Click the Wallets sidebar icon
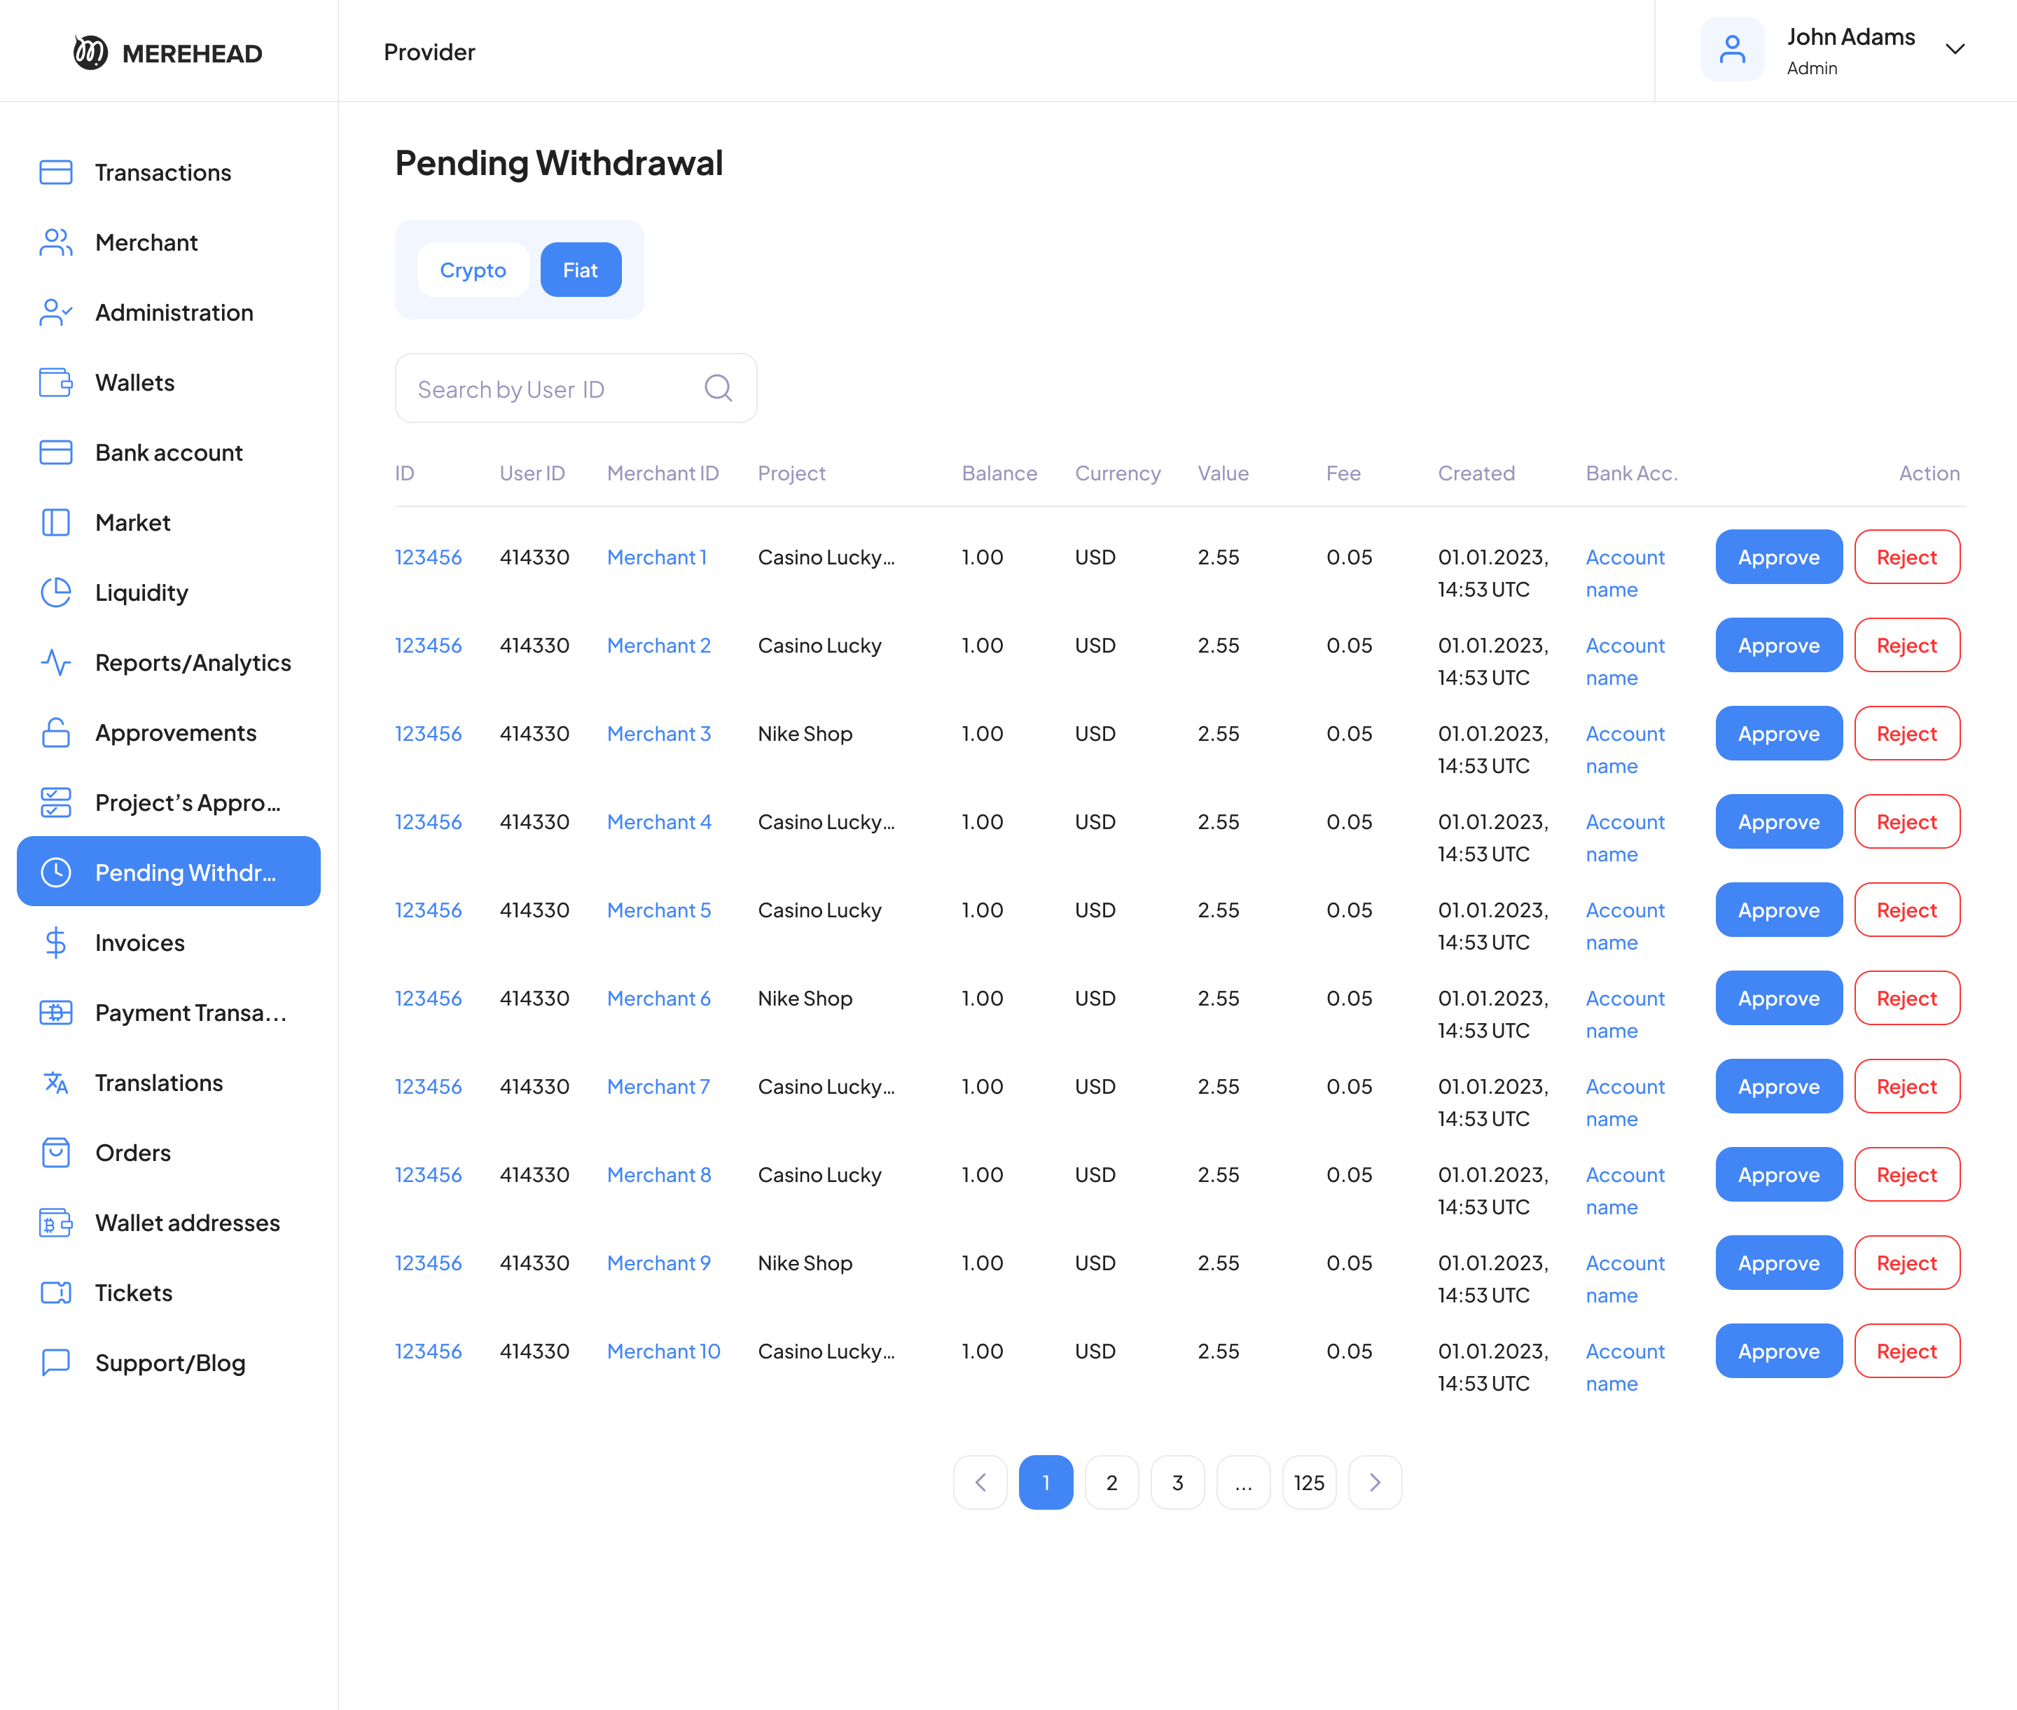 (x=55, y=382)
